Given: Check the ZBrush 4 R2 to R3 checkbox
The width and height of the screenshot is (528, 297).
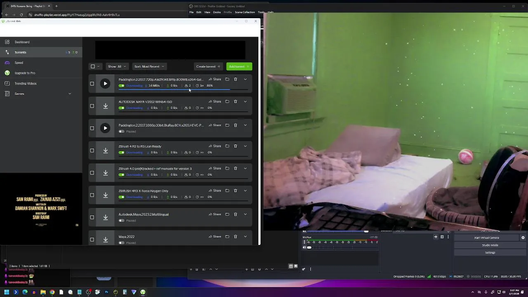Looking at the screenshot, I should [x=92, y=151].
